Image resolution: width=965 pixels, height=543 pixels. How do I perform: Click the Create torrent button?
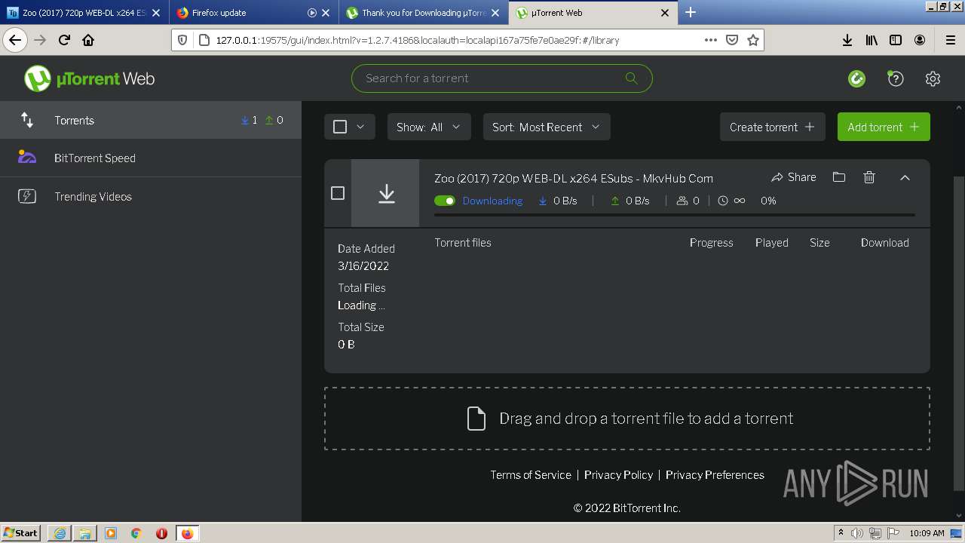(773, 127)
